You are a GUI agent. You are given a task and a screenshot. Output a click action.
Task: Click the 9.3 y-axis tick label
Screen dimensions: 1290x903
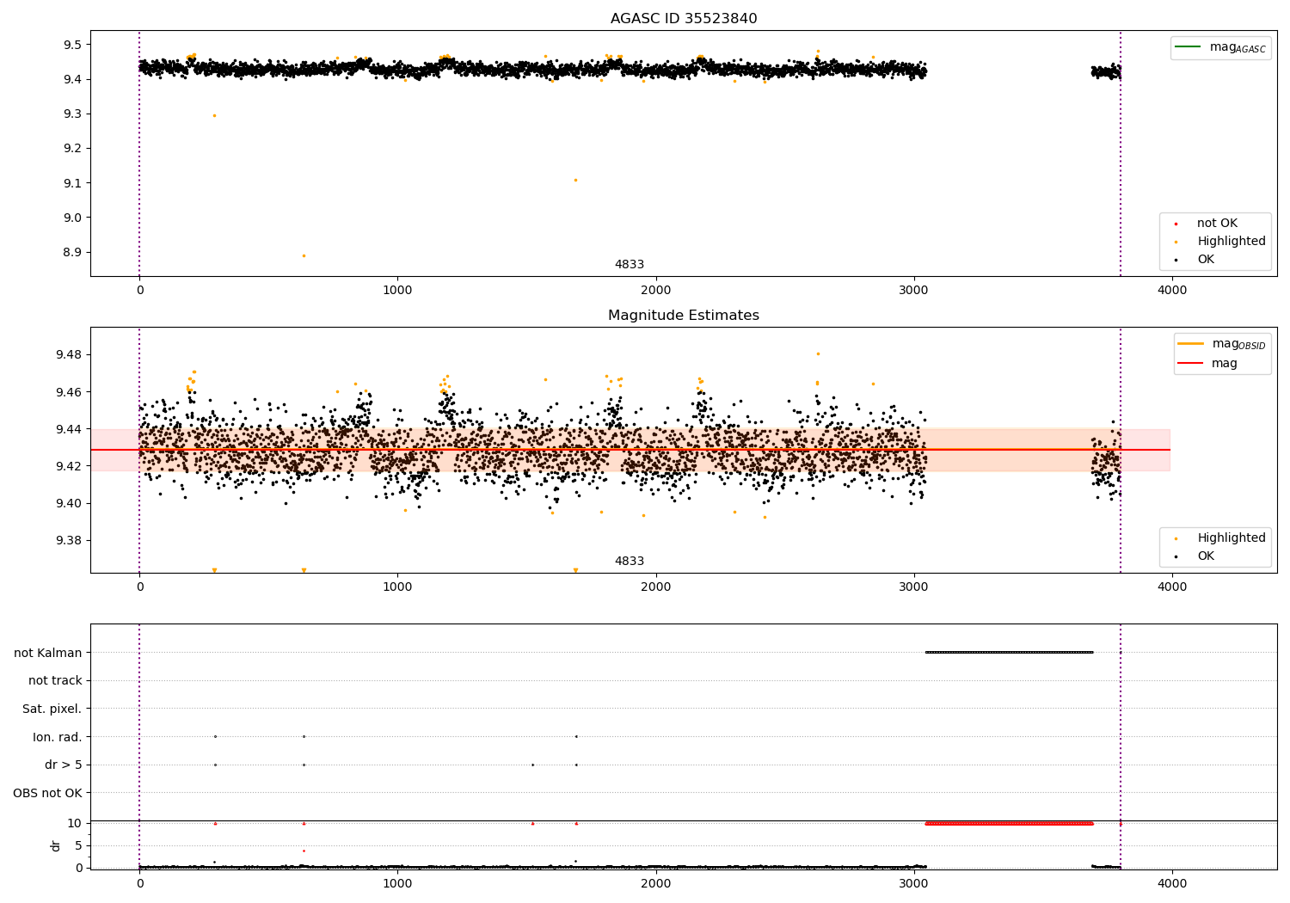(x=72, y=114)
